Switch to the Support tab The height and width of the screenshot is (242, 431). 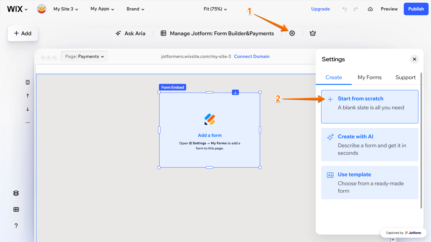pyautogui.click(x=406, y=77)
